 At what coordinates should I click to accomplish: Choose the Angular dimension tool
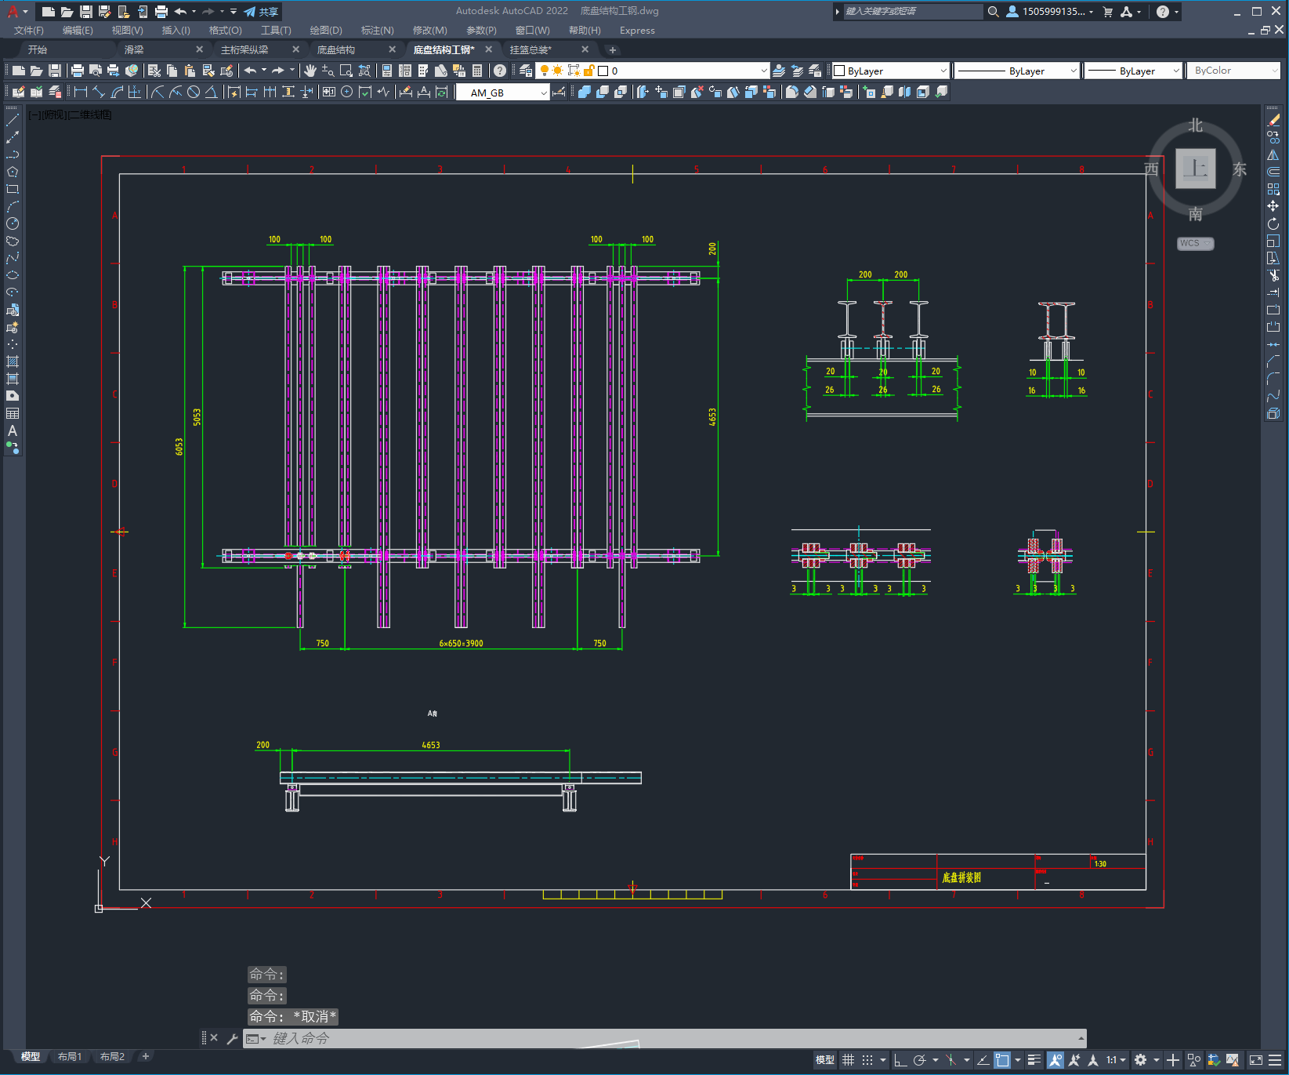(x=212, y=92)
